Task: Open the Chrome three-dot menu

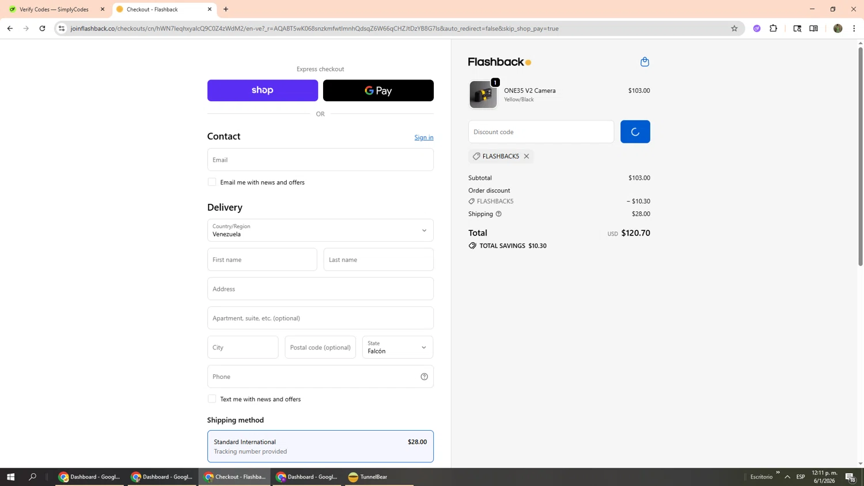Action: click(854, 28)
